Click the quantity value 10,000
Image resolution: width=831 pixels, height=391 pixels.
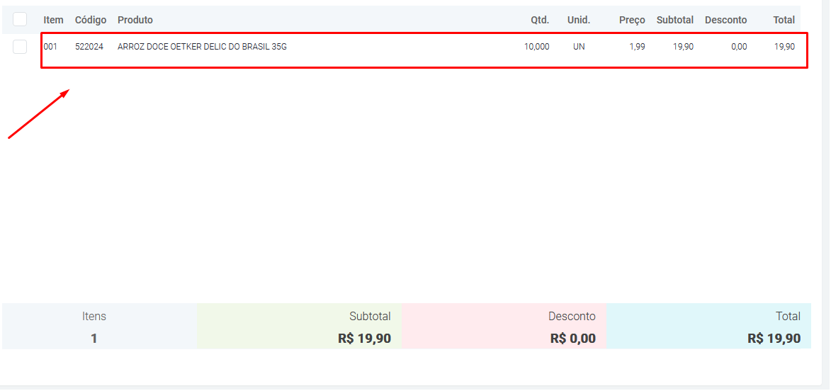[536, 47]
